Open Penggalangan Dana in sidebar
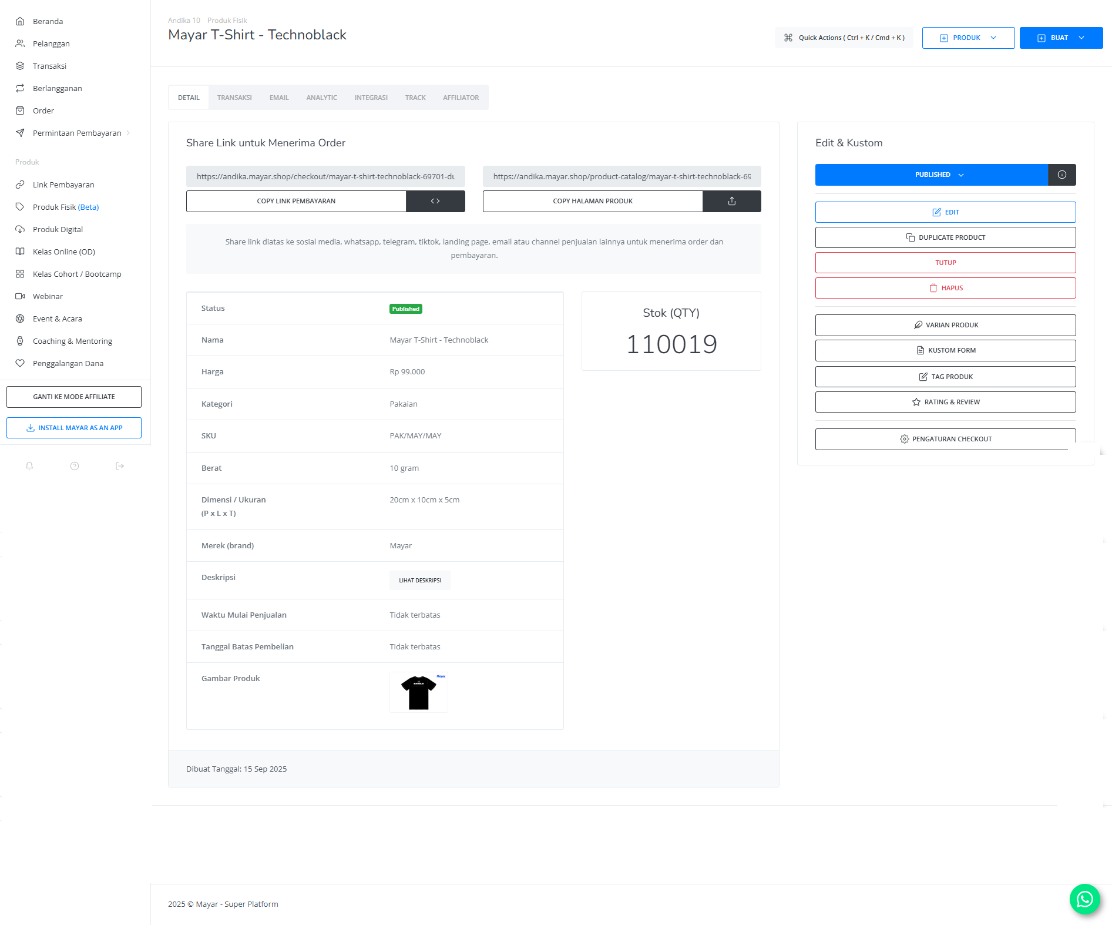Viewport: 1112px width, 925px height. pyautogui.click(x=68, y=363)
